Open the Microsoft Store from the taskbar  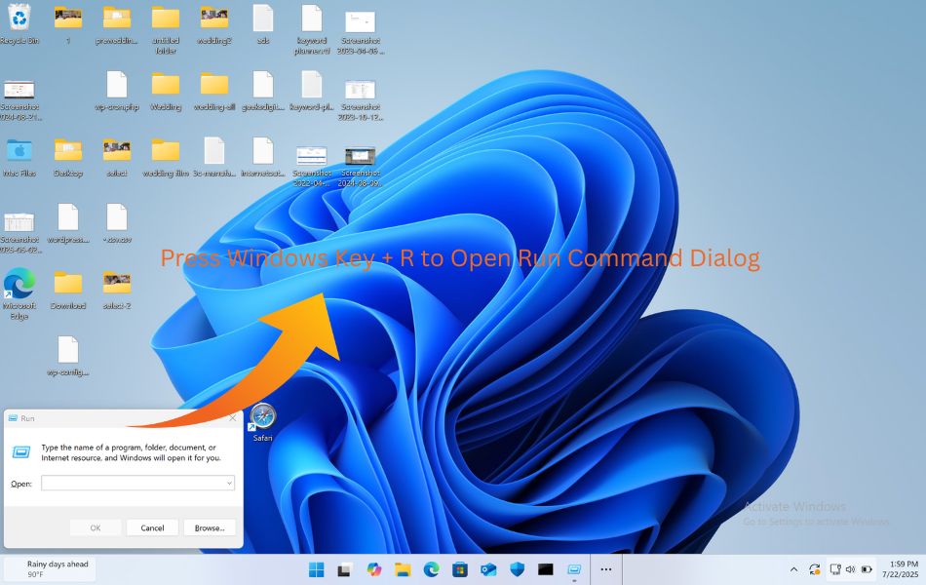point(458,568)
